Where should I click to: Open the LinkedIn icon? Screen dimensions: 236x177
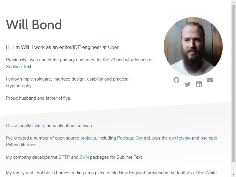199,84
